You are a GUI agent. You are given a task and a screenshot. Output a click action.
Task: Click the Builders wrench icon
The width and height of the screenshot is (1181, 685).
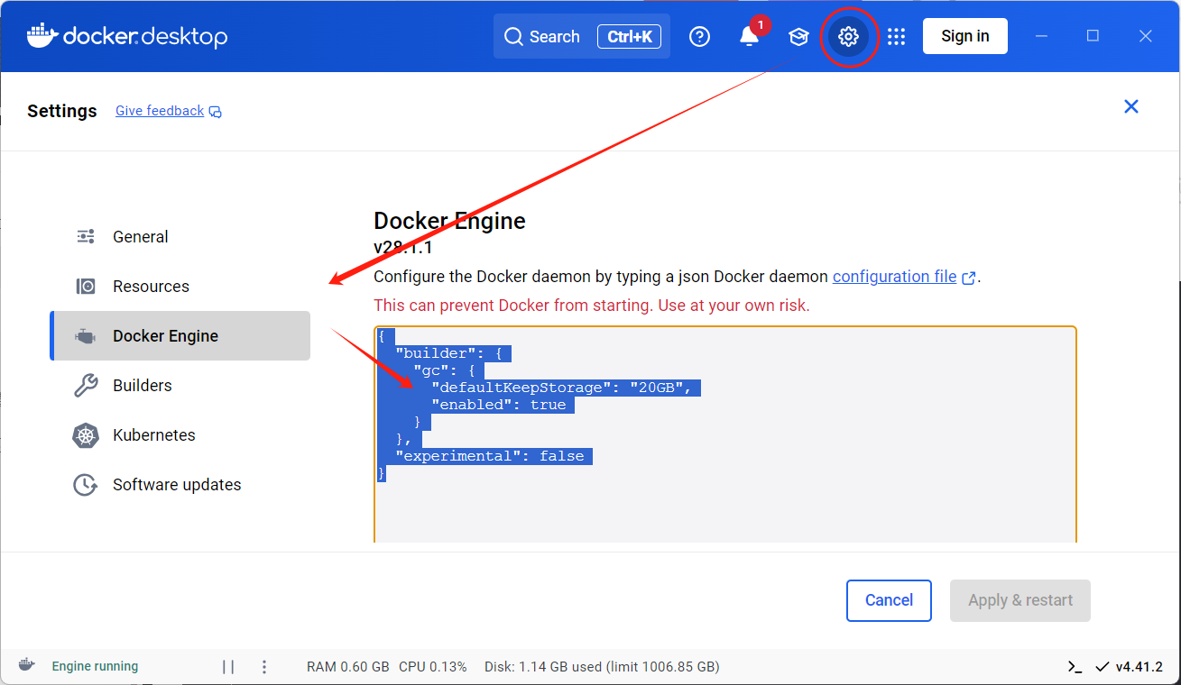click(x=86, y=386)
